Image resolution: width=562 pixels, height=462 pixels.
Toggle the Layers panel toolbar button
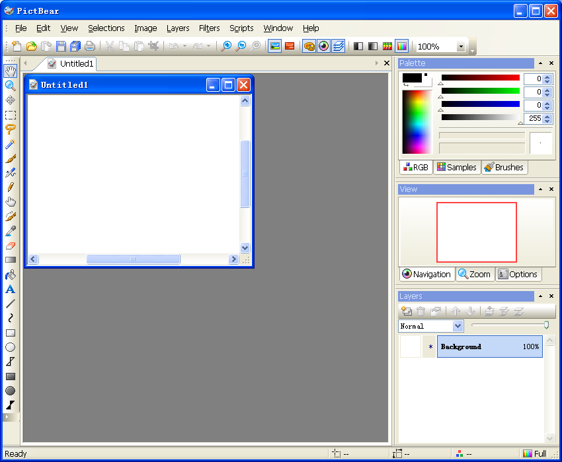pos(338,46)
